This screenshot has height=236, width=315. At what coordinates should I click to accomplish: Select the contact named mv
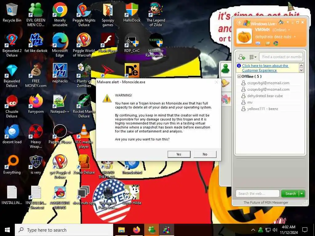click(x=250, y=102)
